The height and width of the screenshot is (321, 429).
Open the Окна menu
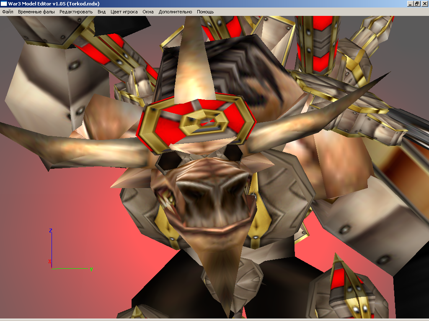click(x=148, y=12)
